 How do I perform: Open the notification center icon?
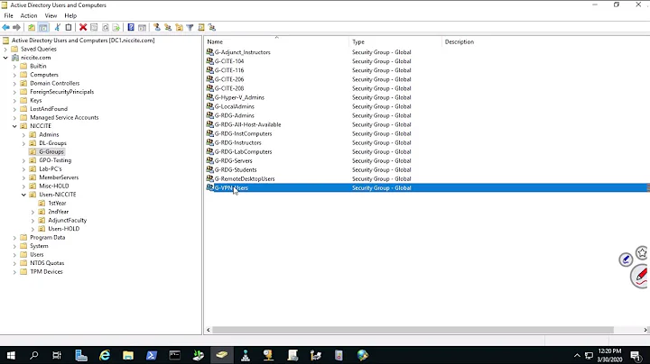point(636,355)
